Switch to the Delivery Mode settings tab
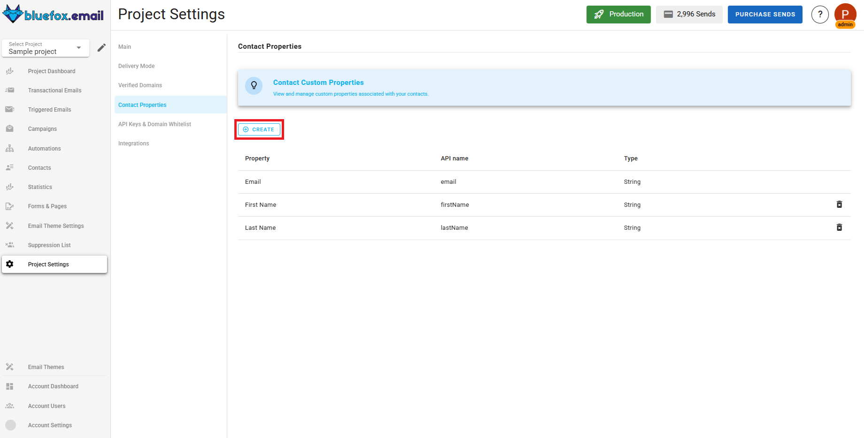 pyautogui.click(x=136, y=66)
